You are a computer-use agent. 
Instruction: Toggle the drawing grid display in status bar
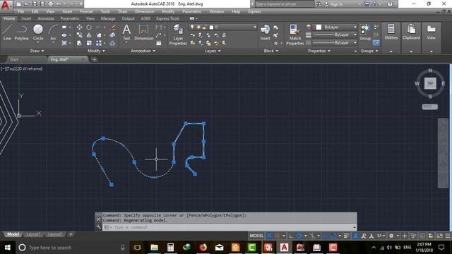pyautogui.click(x=269, y=236)
